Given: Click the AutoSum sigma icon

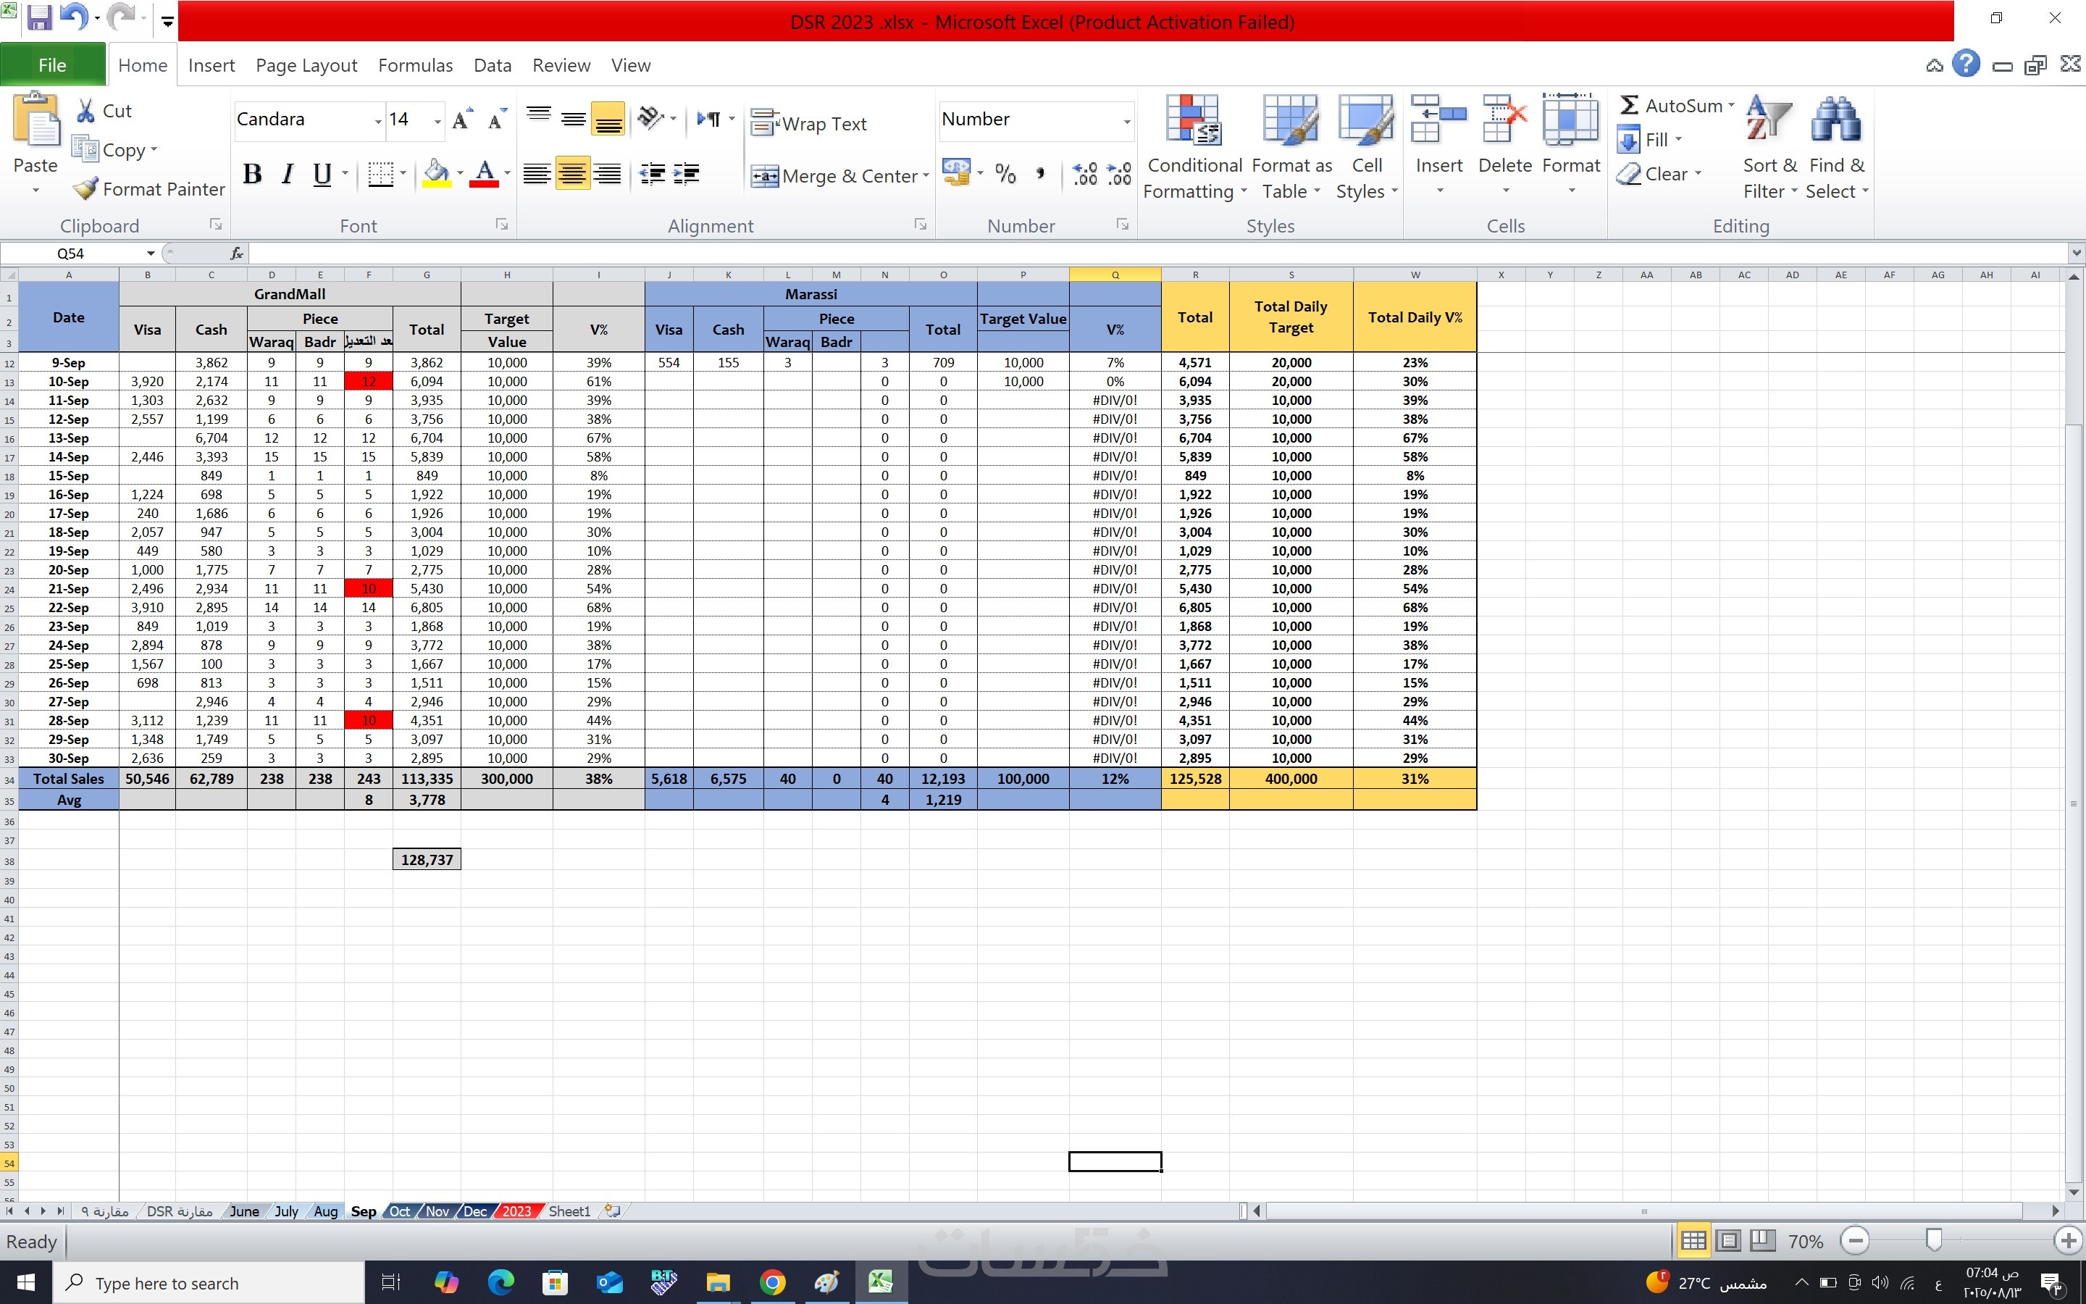Looking at the screenshot, I should [1628, 105].
